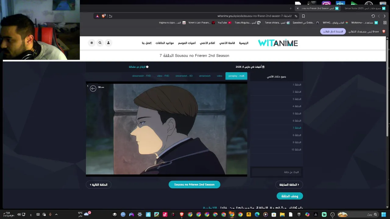Open the مواعيد الحلقات menu item

click(x=165, y=43)
